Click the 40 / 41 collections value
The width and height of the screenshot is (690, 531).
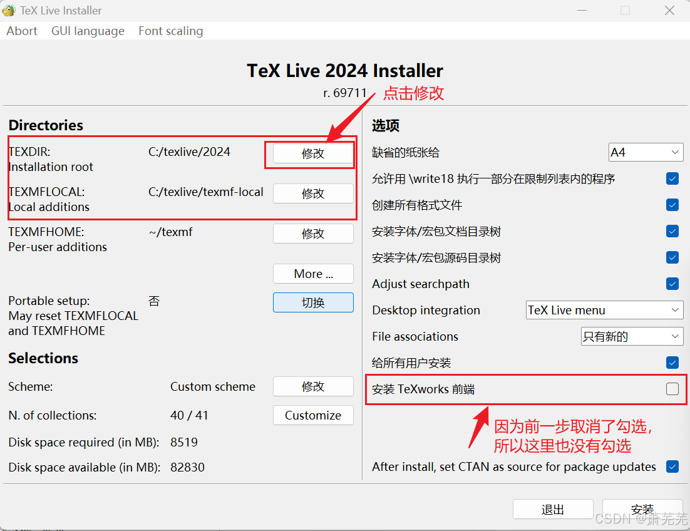[x=189, y=415]
